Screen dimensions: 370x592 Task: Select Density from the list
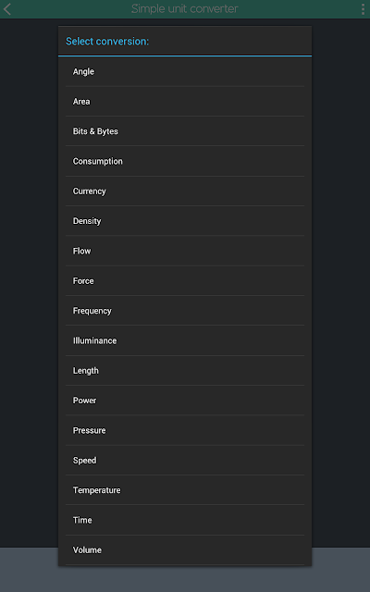[185, 221]
